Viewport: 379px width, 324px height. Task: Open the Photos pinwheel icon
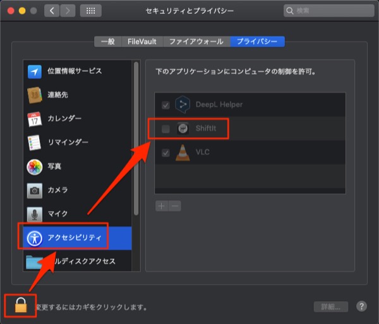(35, 167)
